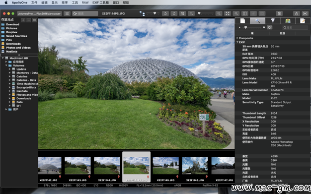Viewport: 311px width, 194px height.
Task: Click zoom out magnifier left of zoom slider
Action: point(191,13)
